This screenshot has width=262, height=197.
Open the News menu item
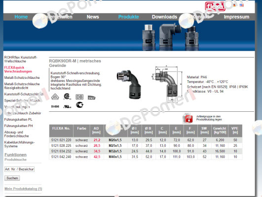[x=93, y=17]
